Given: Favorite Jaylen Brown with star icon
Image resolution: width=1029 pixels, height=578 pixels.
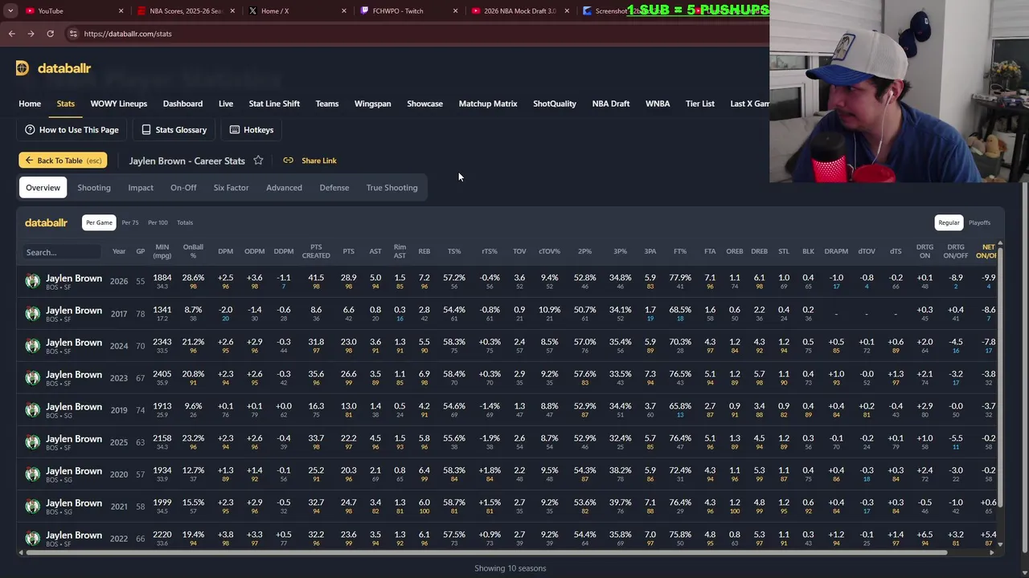Looking at the screenshot, I should (x=258, y=161).
